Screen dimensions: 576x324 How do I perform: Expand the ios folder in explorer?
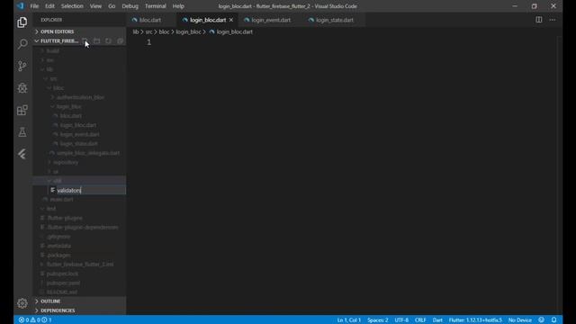pyautogui.click(x=79, y=60)
